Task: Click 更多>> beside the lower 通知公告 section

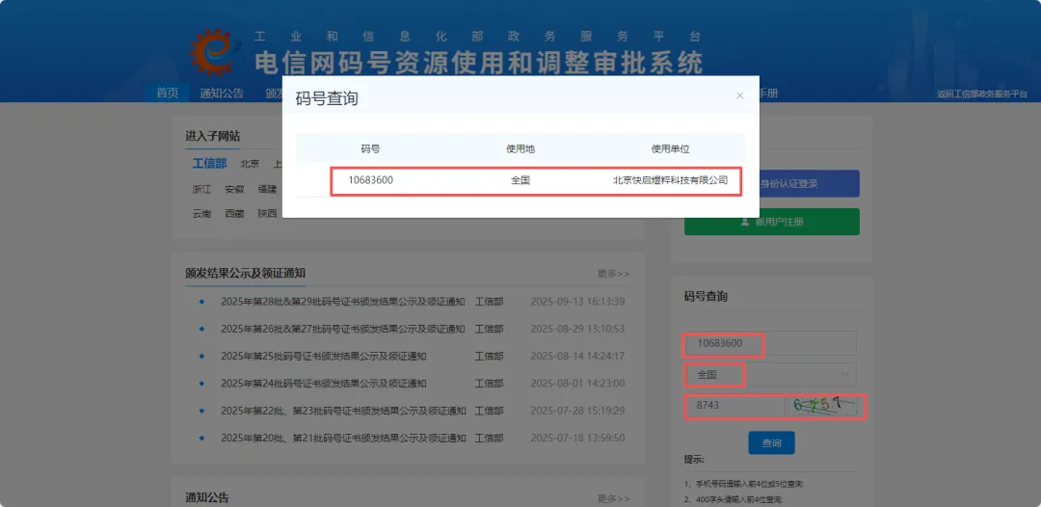Action: (x=613, y=498)
